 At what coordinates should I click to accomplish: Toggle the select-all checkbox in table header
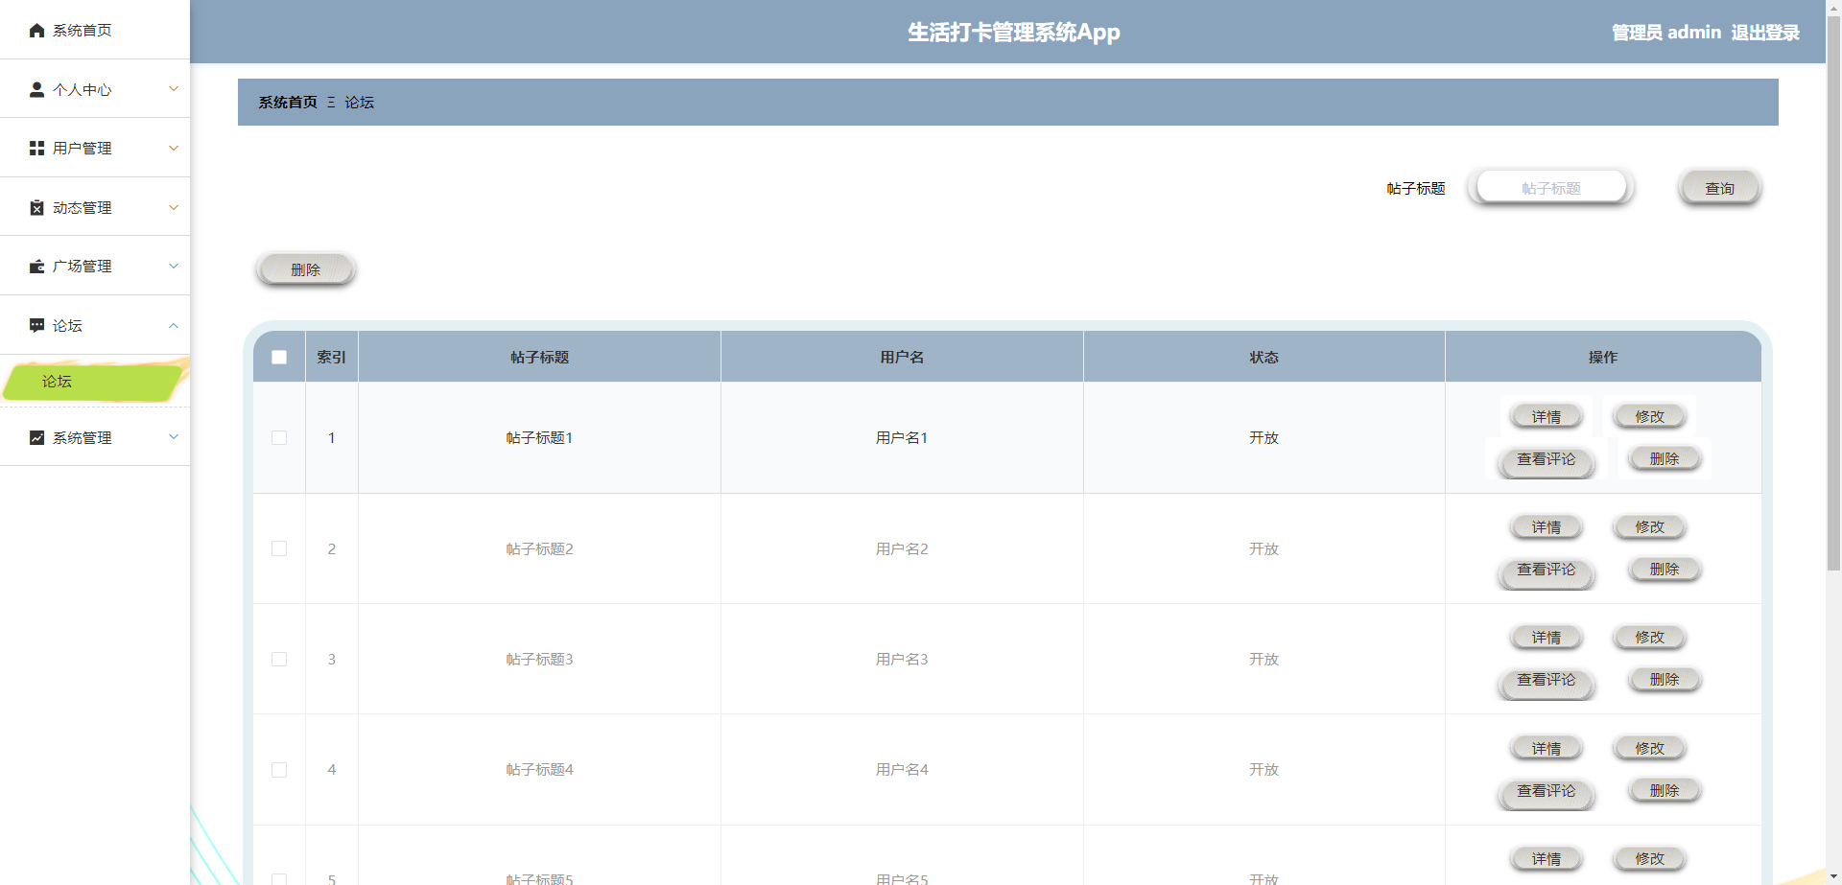(279, 358)
